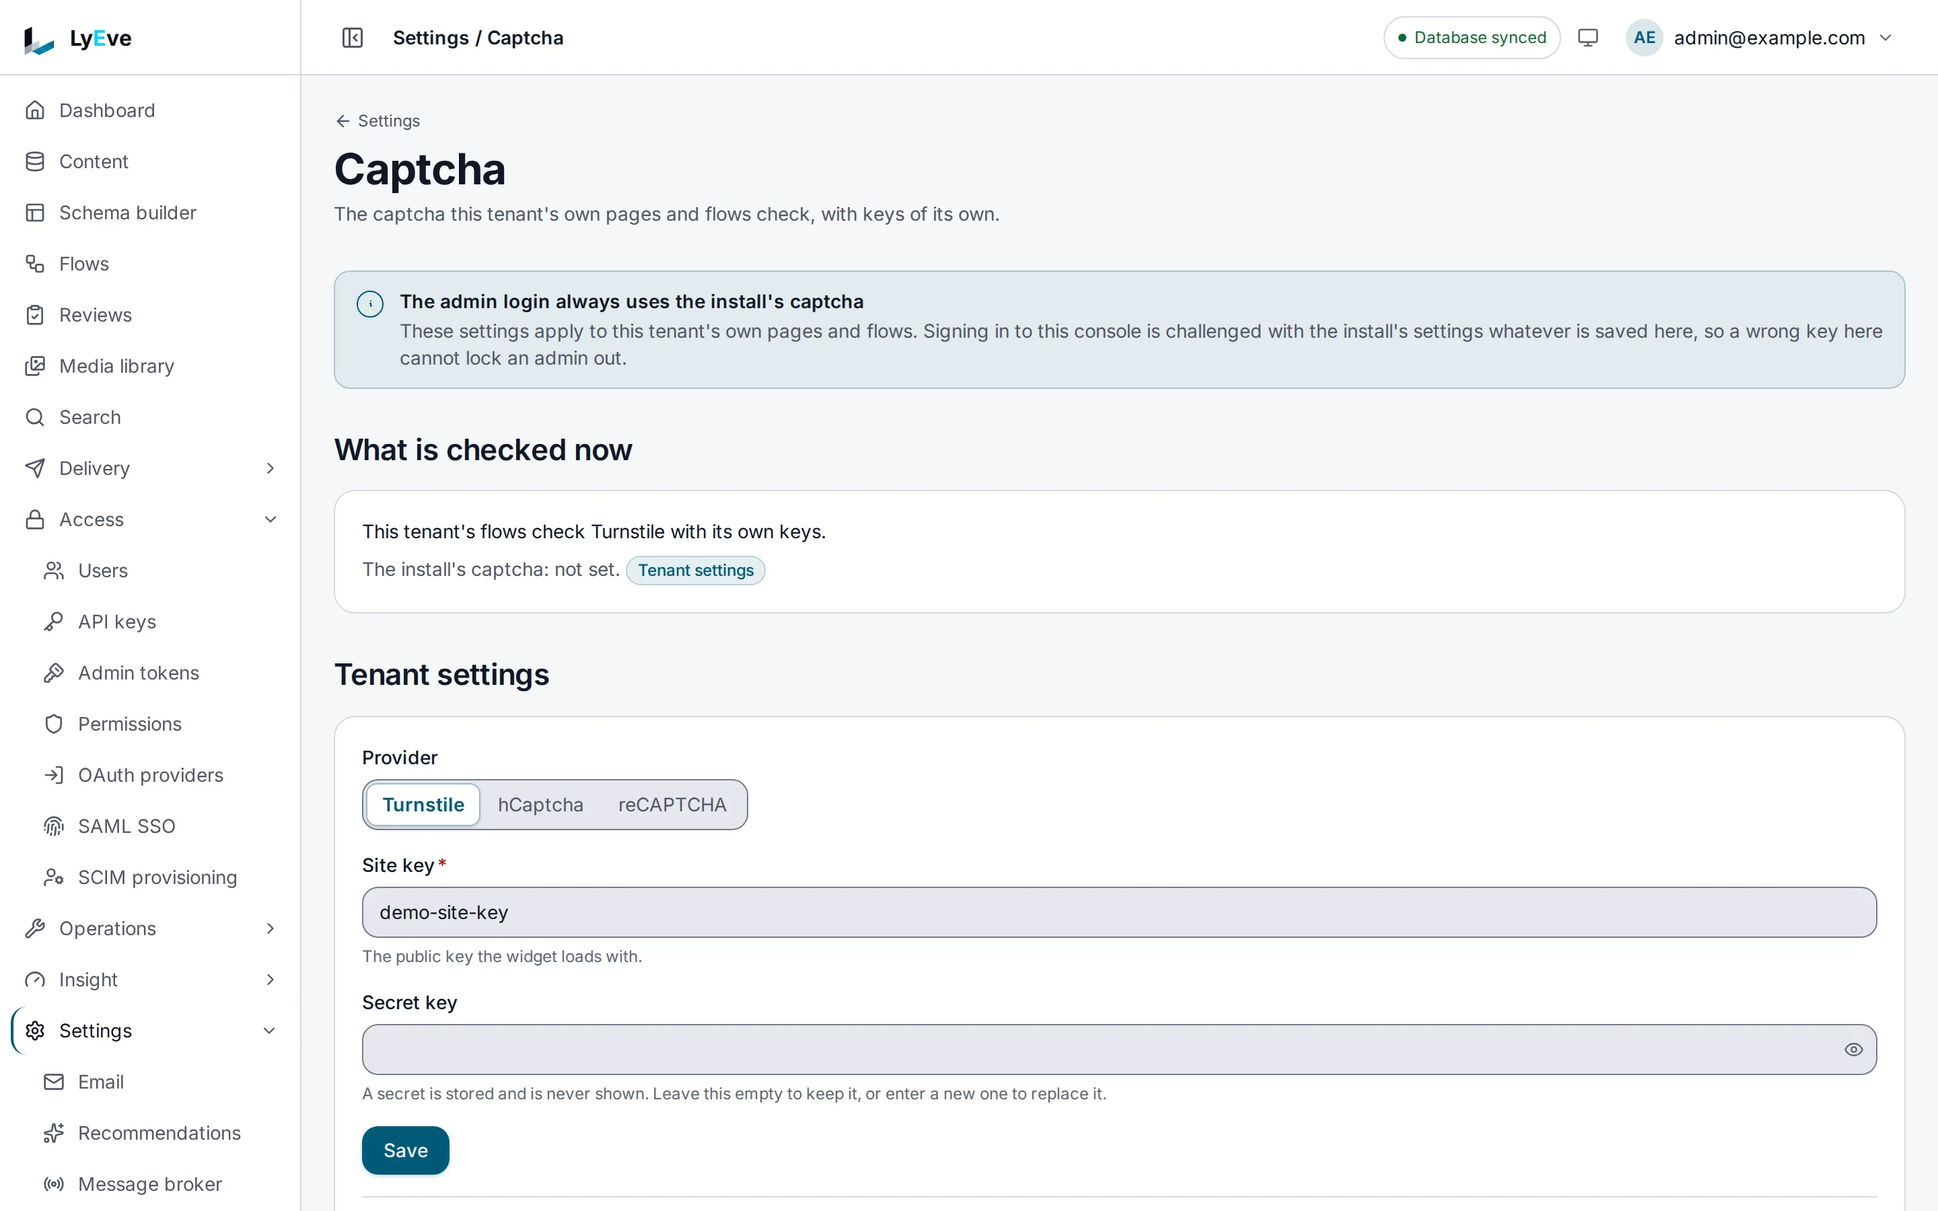Viewport: 1938px width, 1211px height.
Task: Focus the Site key input field
Action: point(1119,912)
